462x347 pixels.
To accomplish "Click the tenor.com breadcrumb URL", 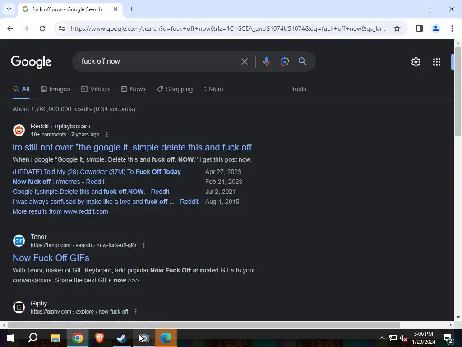I will (x=83, y=245).
